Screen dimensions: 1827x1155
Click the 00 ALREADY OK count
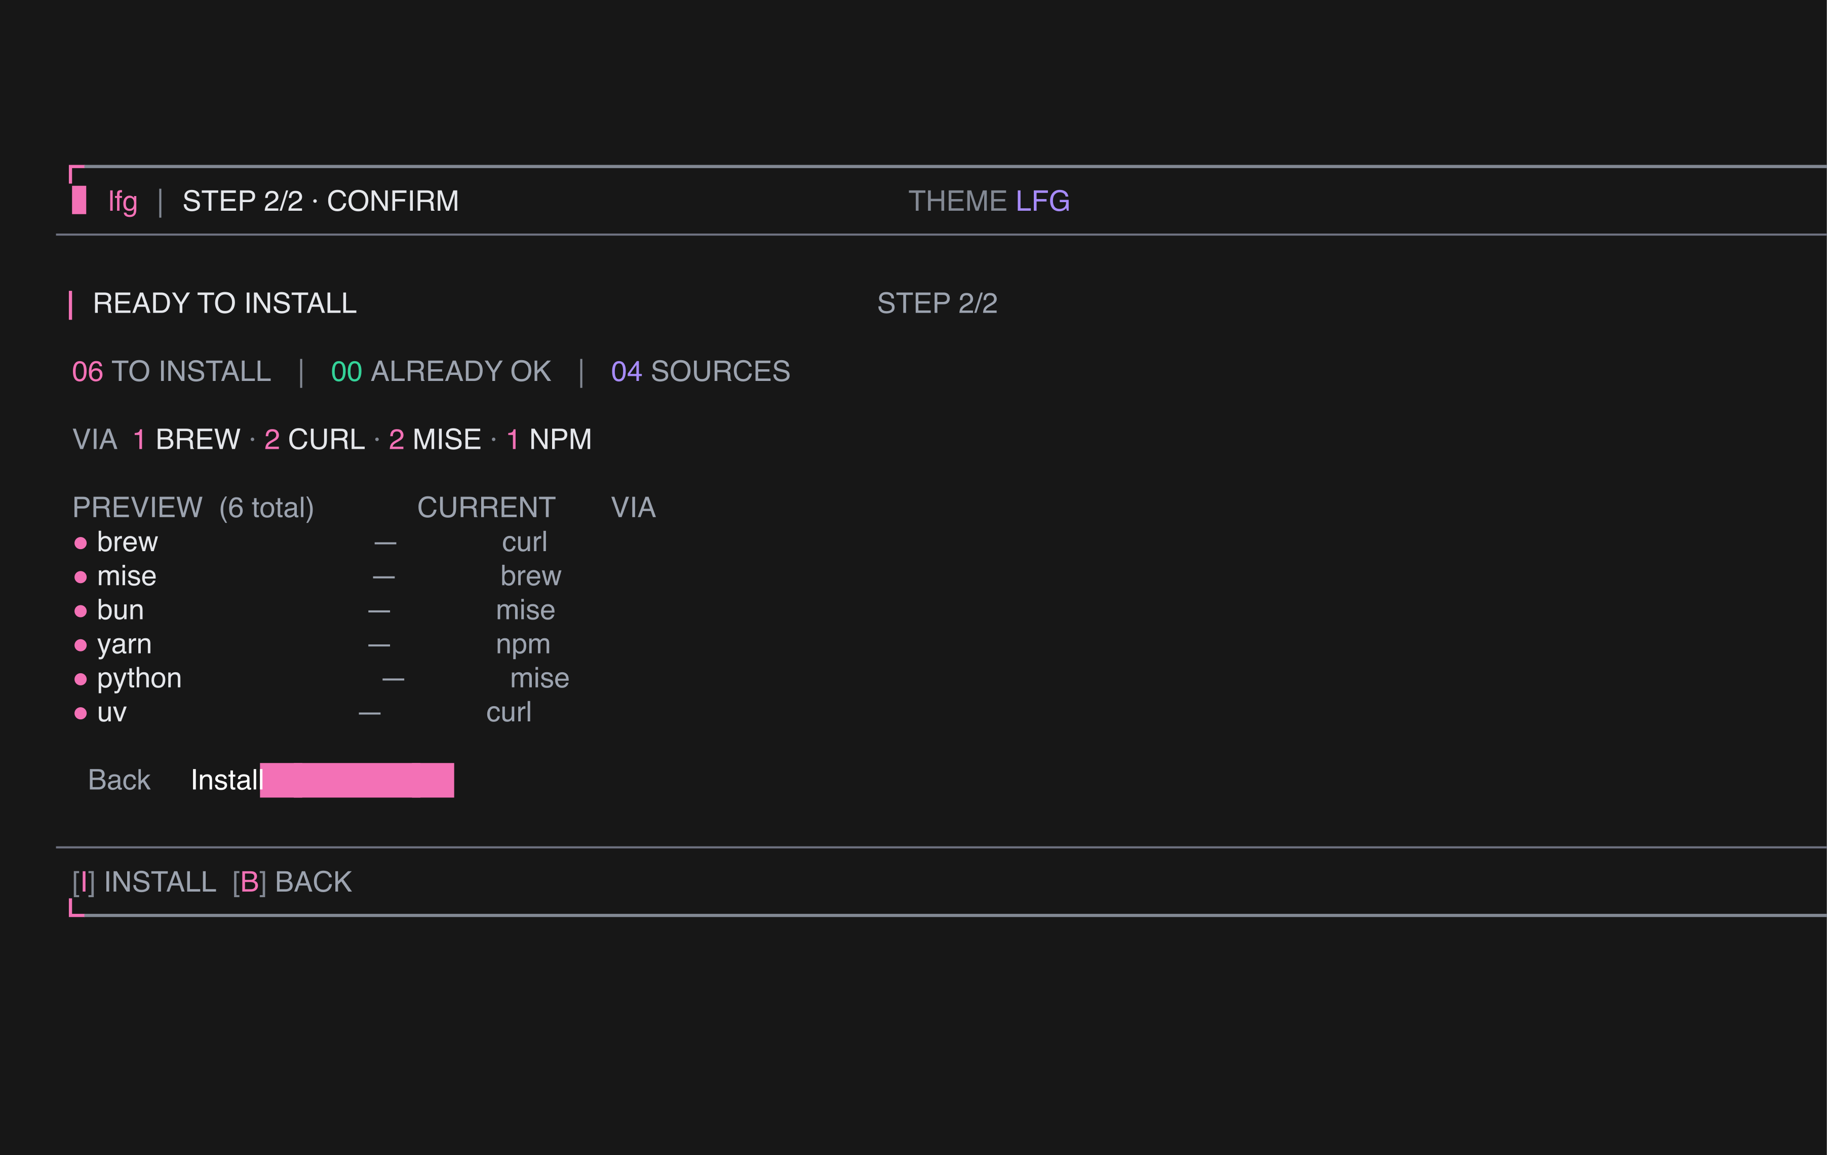coord(441,372)
